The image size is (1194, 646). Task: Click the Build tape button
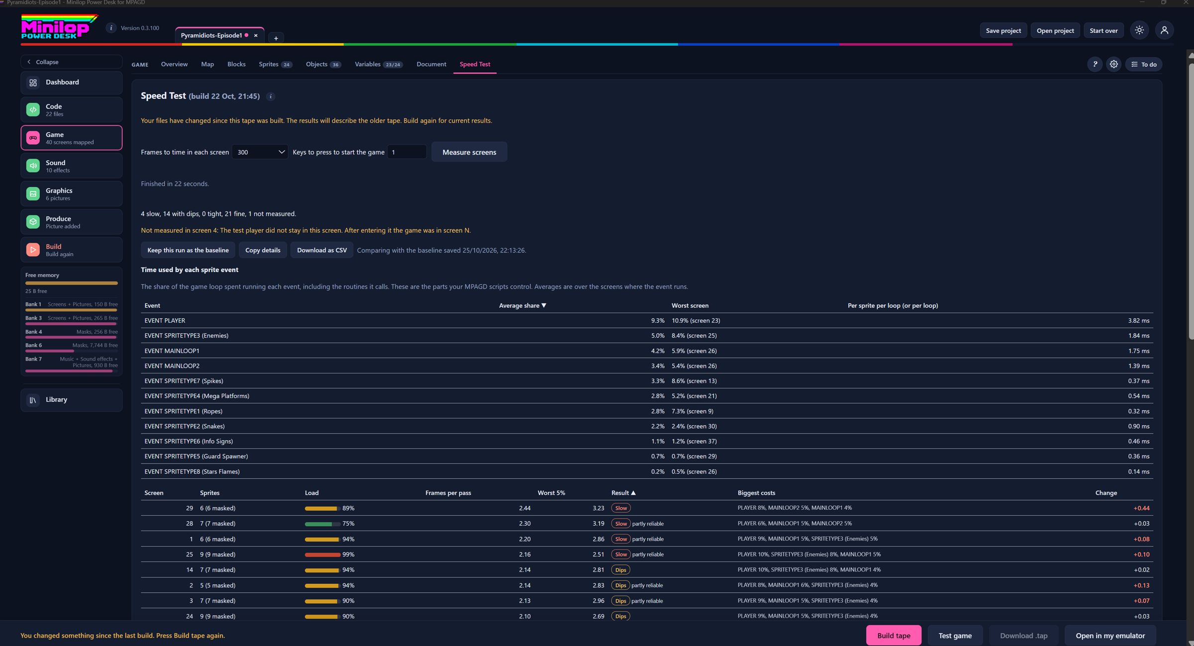coord(894,636)
